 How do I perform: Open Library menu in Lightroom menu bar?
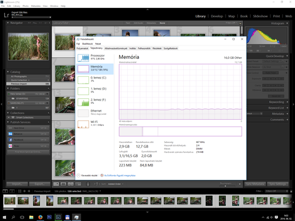pyautogui.click(x=17, y=6)
